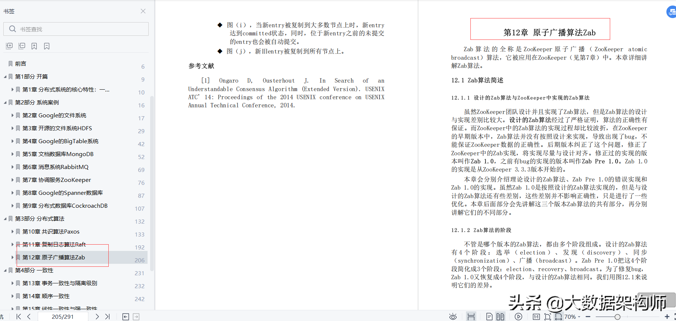Click subsection heading 12.1.1 on the page
This screenshot has width=676, height=321.
click(520, 98)
